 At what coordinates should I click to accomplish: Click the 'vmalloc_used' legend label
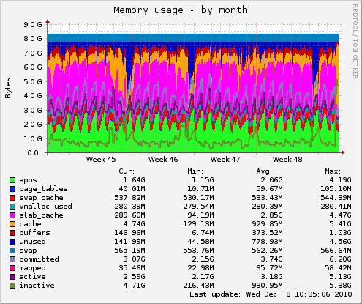[45, 207]
